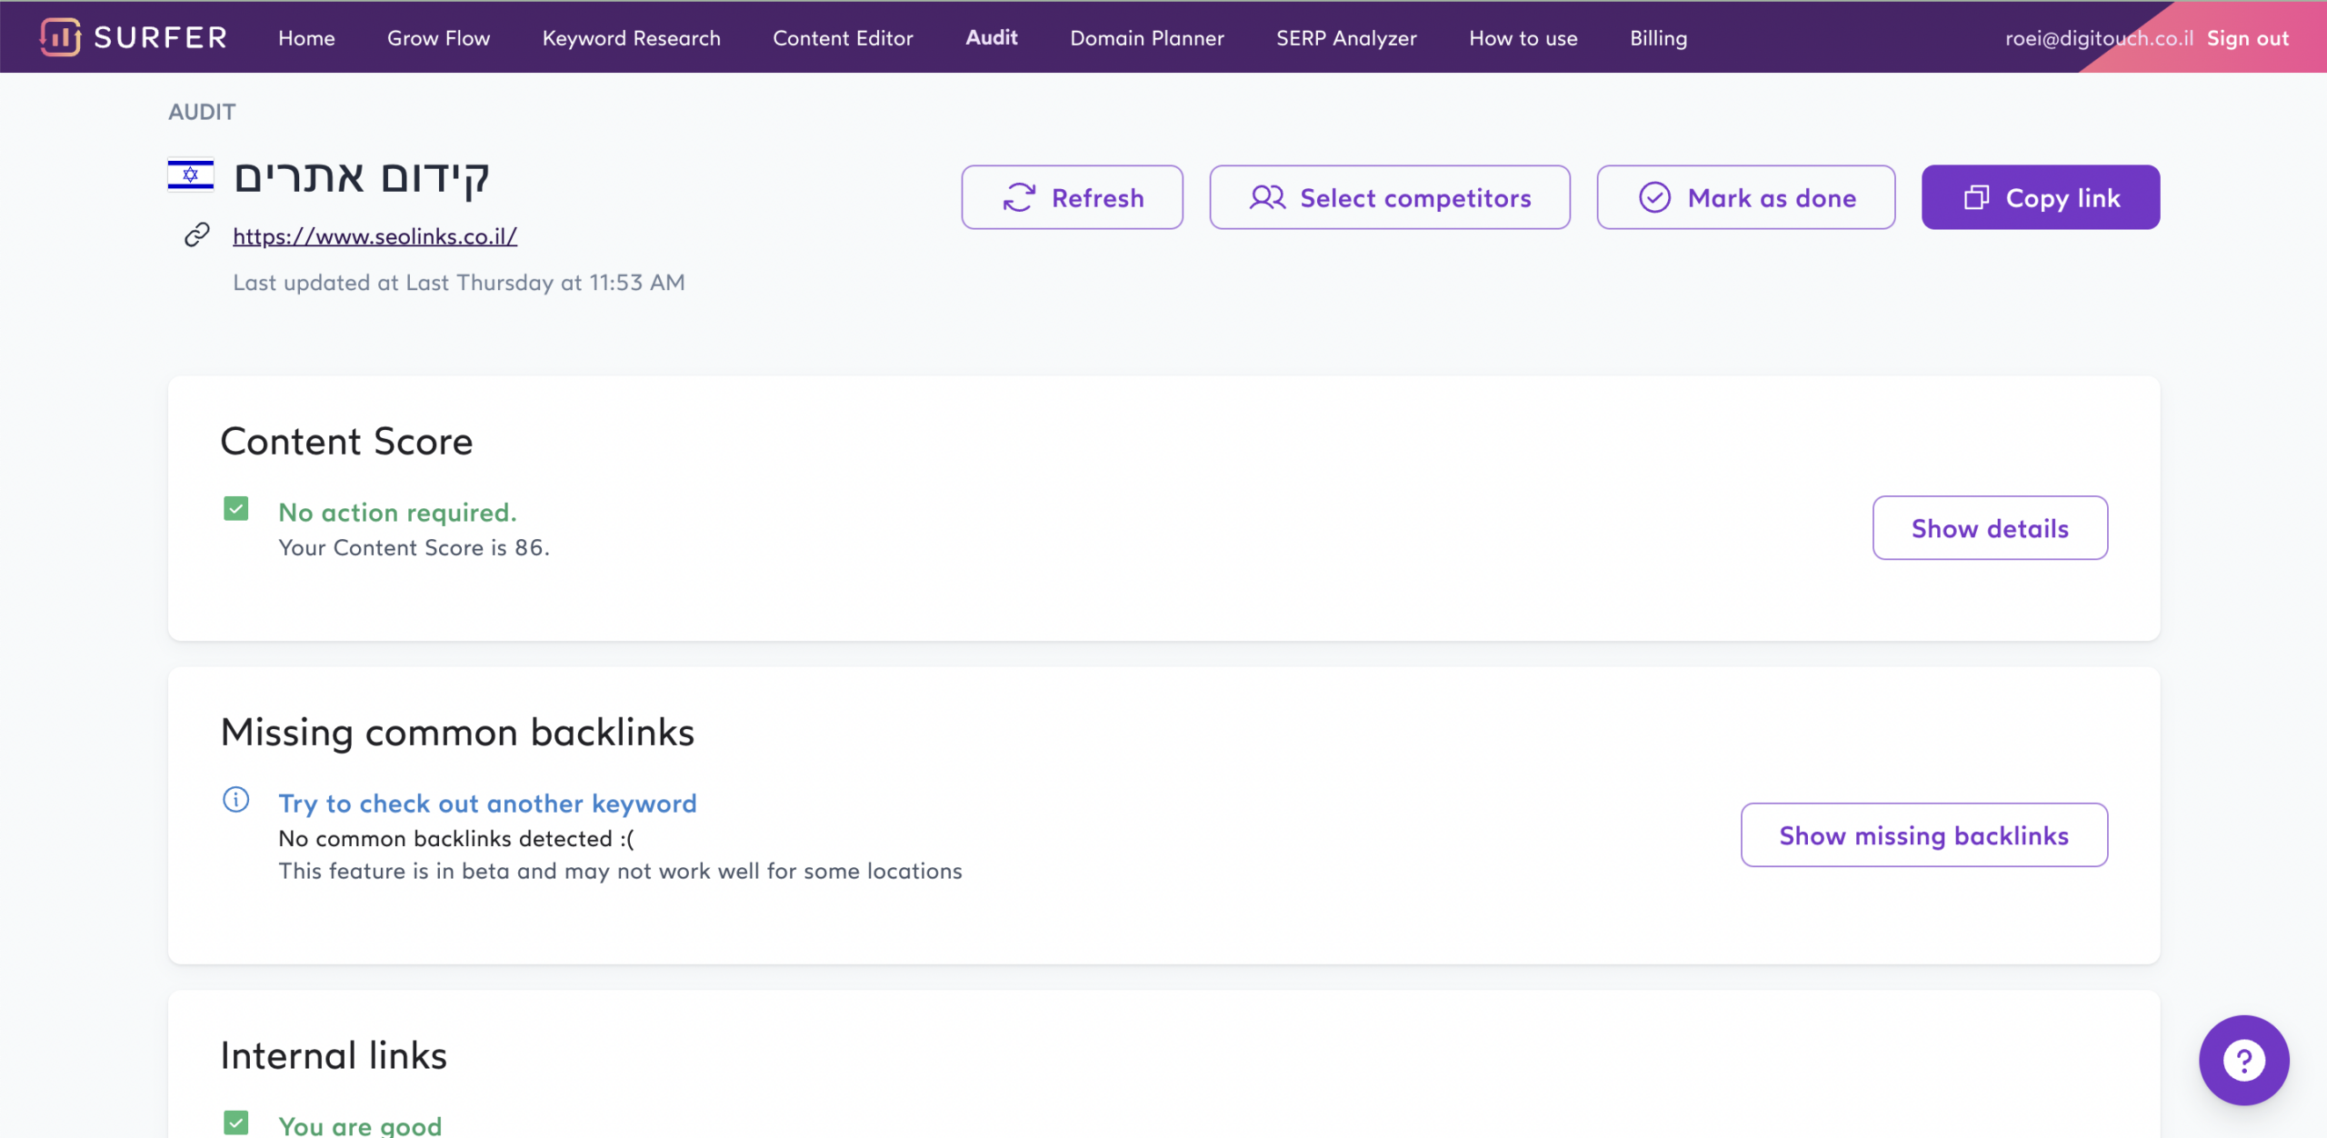Go to Billing
The width and height of the screenshot is (2327, 1138).
pyautogui.click(x=1659, y=38)
